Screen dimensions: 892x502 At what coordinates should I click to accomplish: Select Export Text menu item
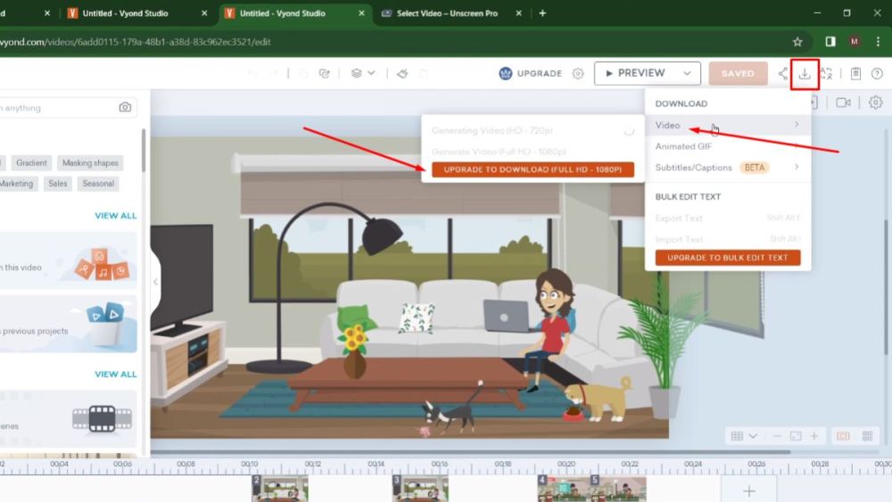click(x=728, y=218)
